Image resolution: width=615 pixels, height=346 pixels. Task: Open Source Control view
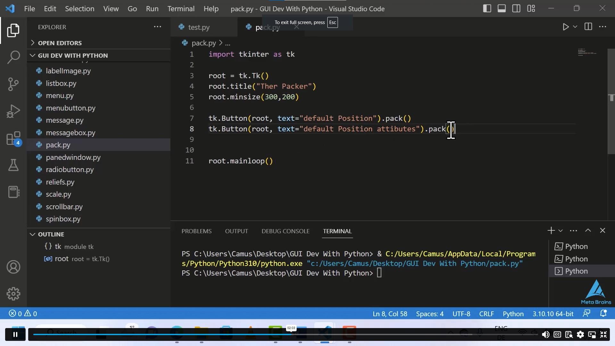point(13,84)
